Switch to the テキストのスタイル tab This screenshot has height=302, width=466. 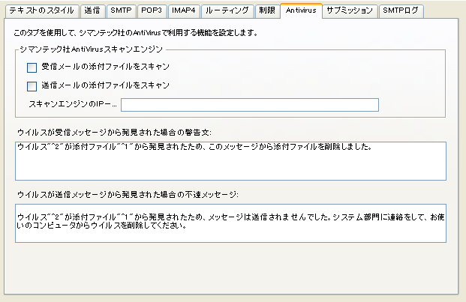[40, 11]
